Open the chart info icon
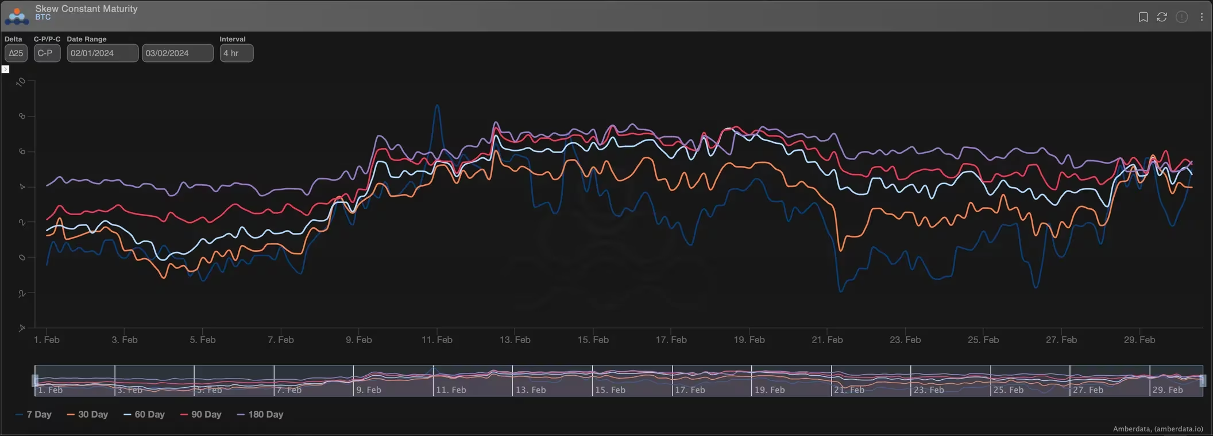The height and width of the screenshot is (436, 1213). (1181, 17)
